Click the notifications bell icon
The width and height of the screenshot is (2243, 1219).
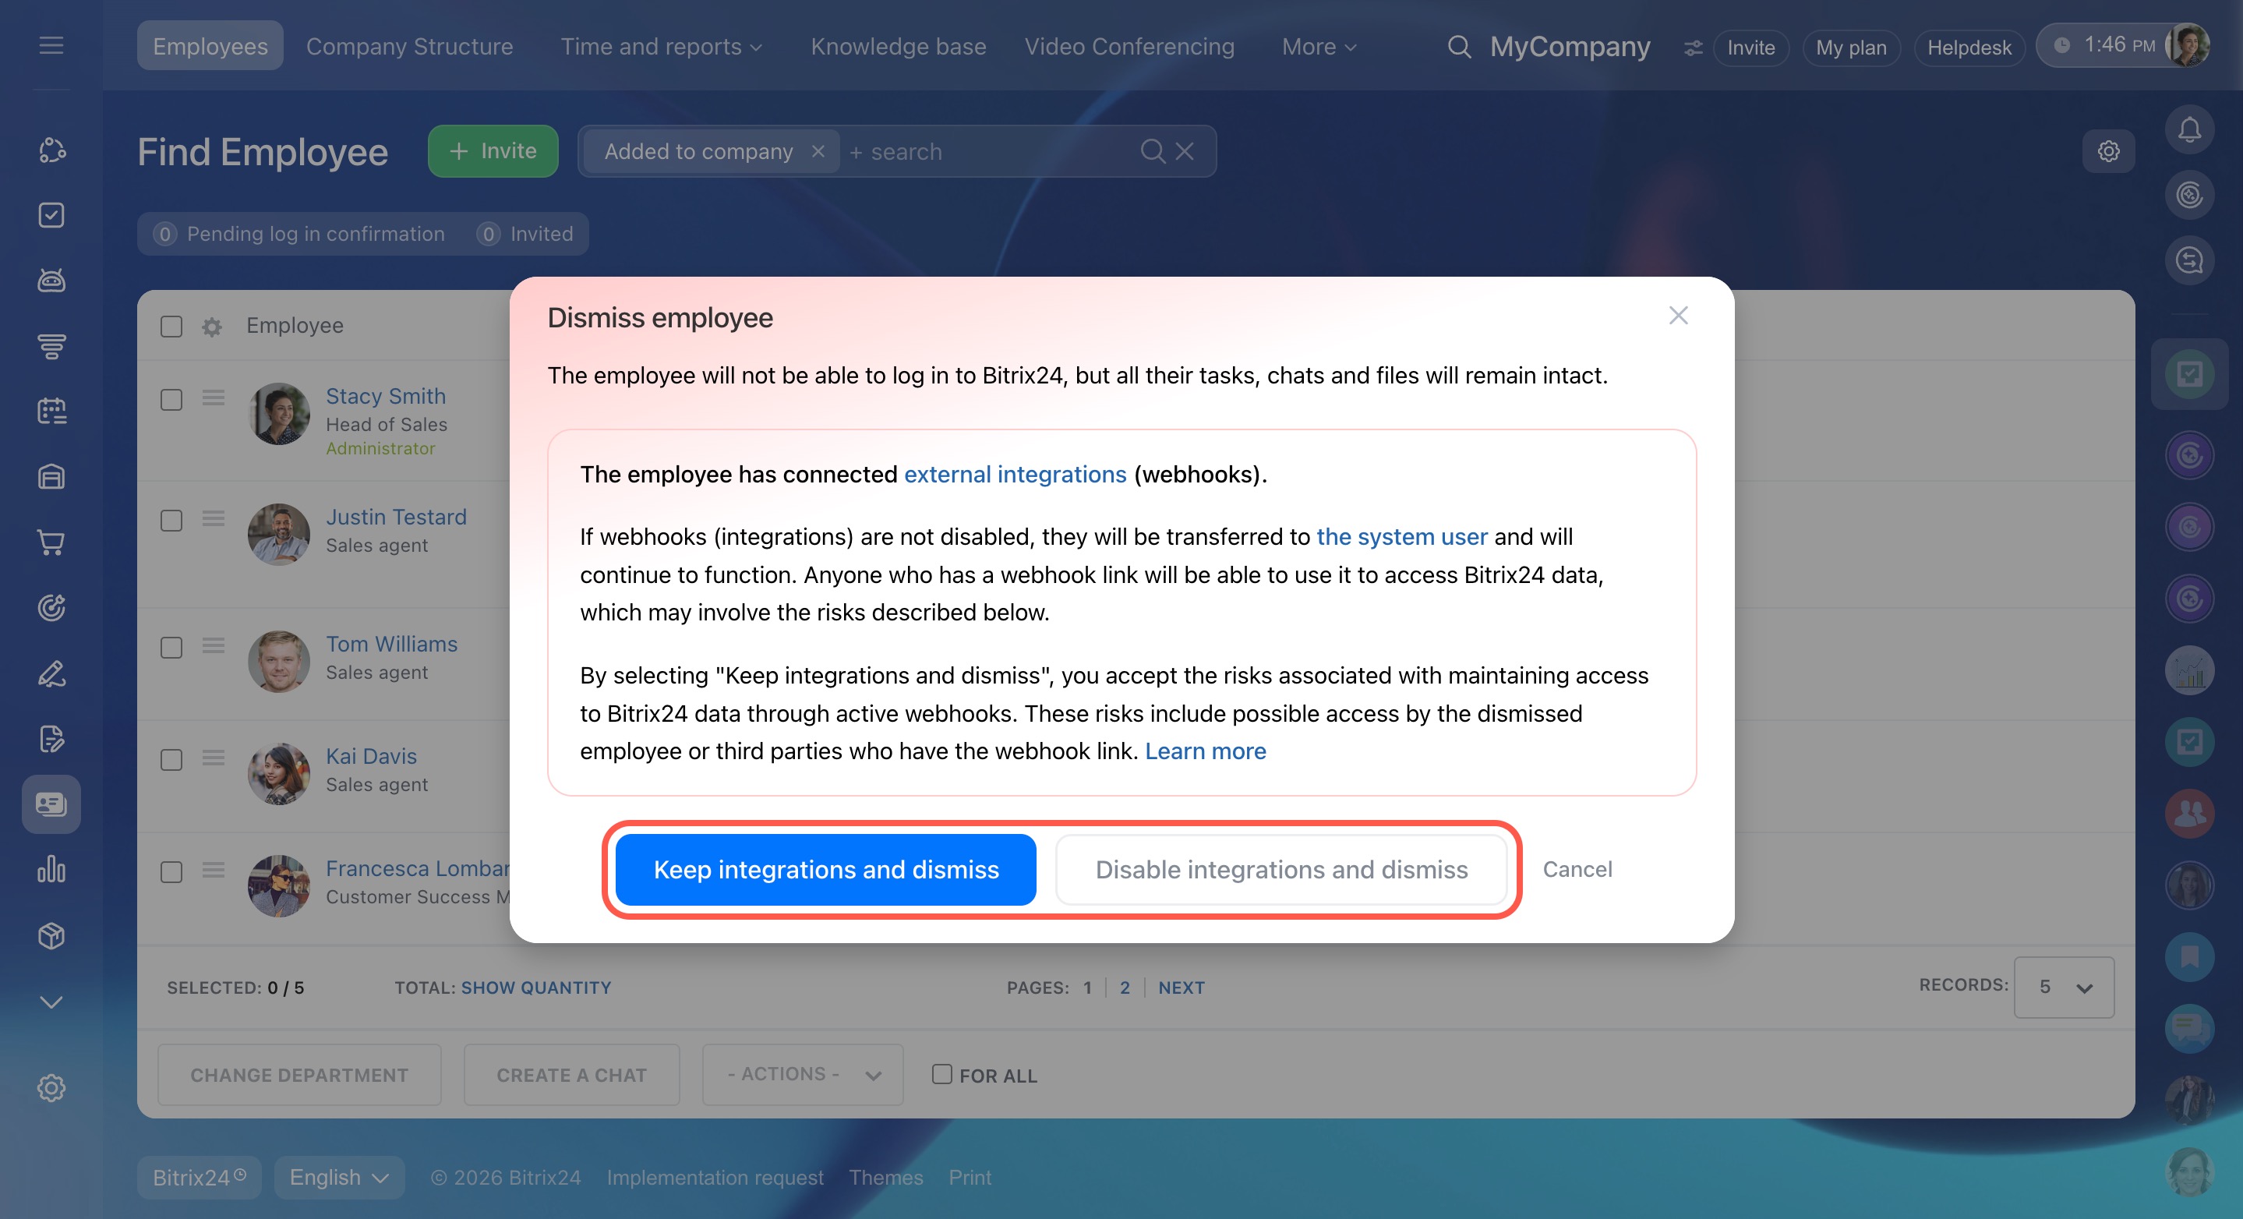point(2188,129)
